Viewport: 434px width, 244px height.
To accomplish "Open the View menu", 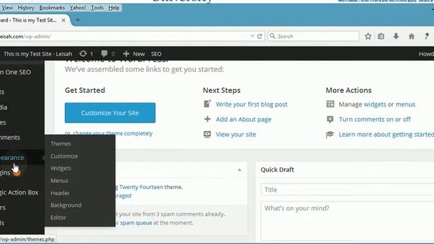I will pos(7,7).
